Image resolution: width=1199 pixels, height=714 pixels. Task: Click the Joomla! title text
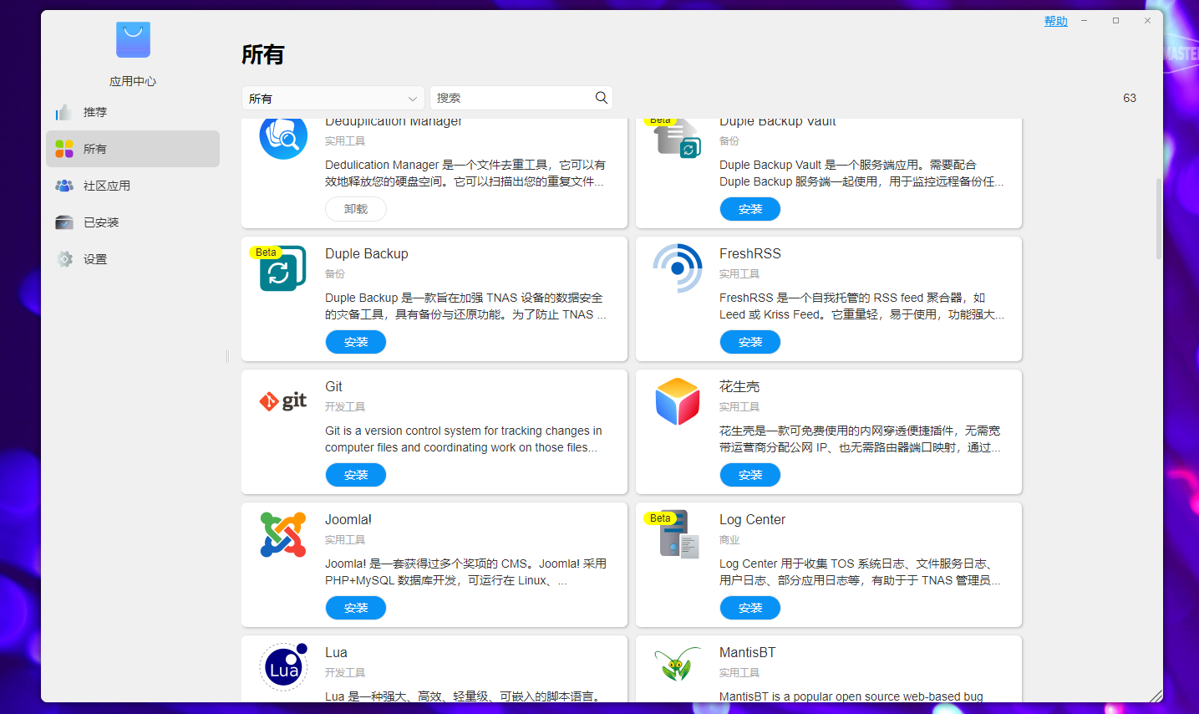[348, 519]
